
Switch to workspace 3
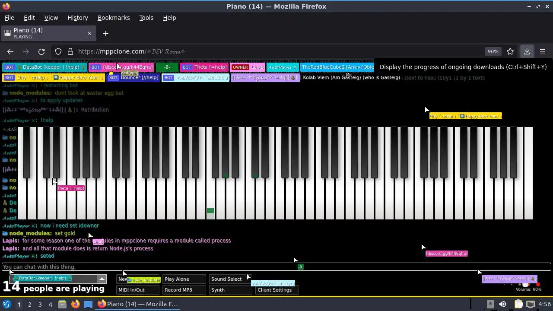click(x=40, y=304)
